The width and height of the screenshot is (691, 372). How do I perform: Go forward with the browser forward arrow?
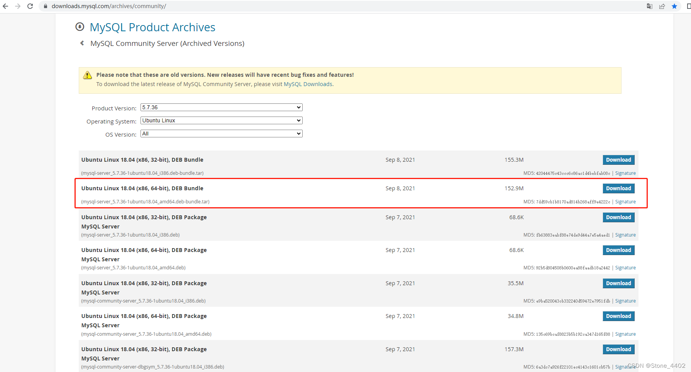[18, 6]
